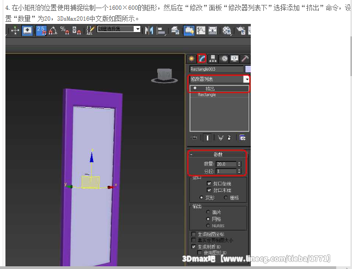Switch to the Create panel tab

tap(192, 59)
